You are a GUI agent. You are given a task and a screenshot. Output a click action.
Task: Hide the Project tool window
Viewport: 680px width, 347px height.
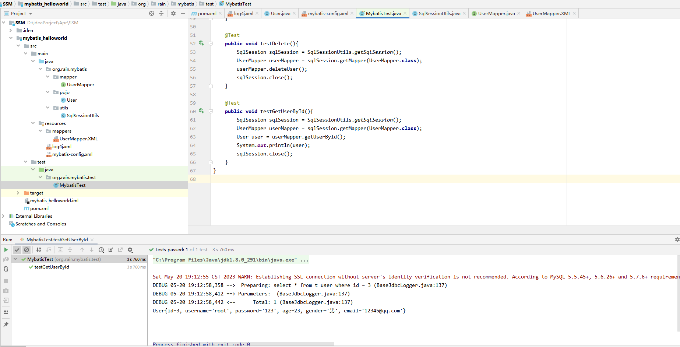[183, 13]
